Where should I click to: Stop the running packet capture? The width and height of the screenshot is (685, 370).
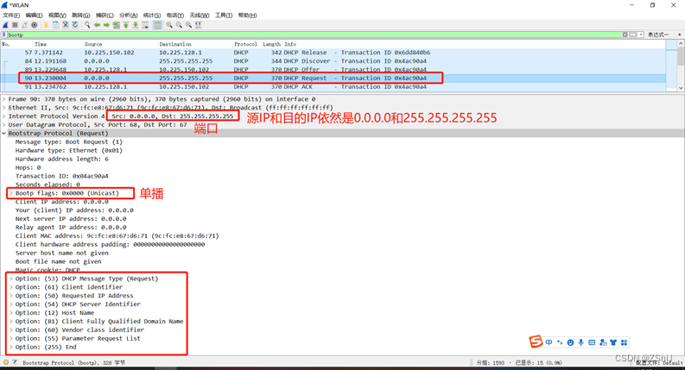15,25
